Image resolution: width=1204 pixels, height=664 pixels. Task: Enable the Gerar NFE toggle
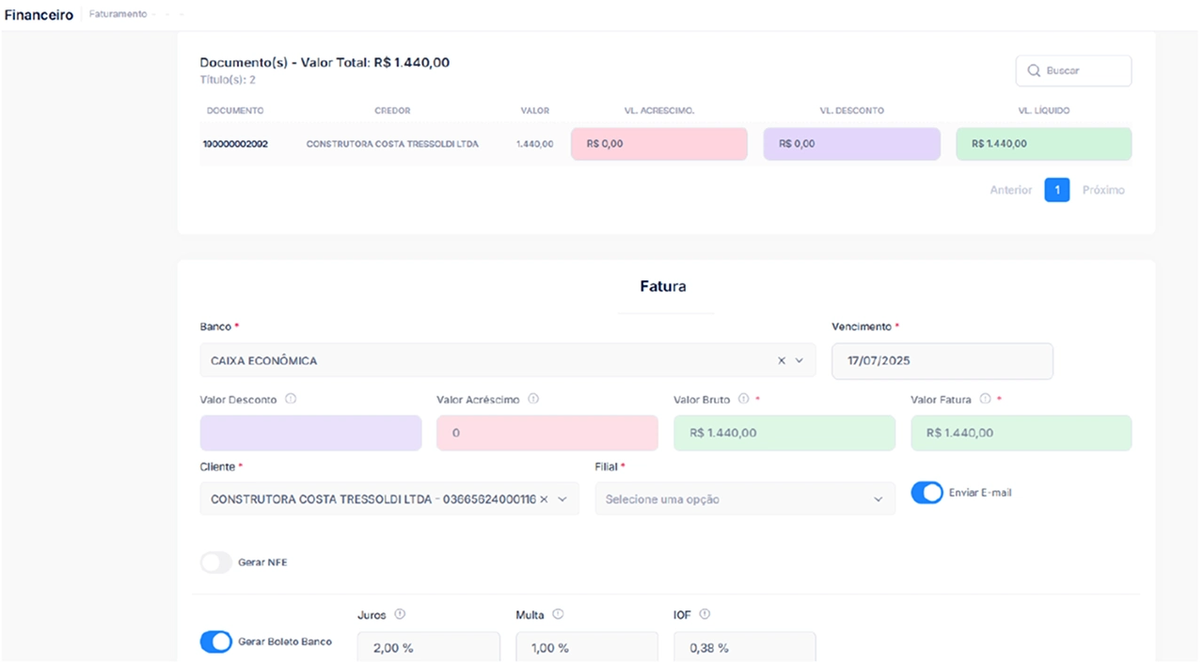216,562
